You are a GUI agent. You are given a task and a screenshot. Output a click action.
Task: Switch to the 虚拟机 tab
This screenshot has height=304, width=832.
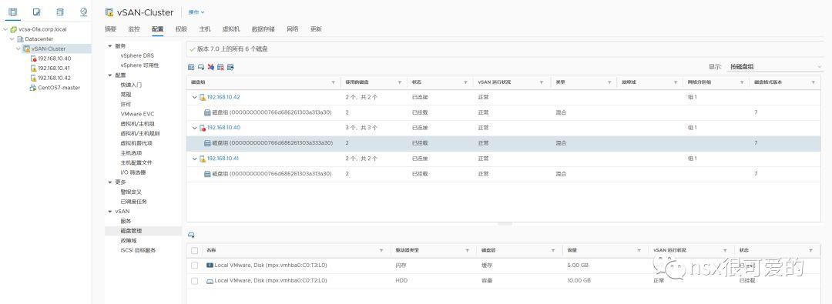click(231, 29)
